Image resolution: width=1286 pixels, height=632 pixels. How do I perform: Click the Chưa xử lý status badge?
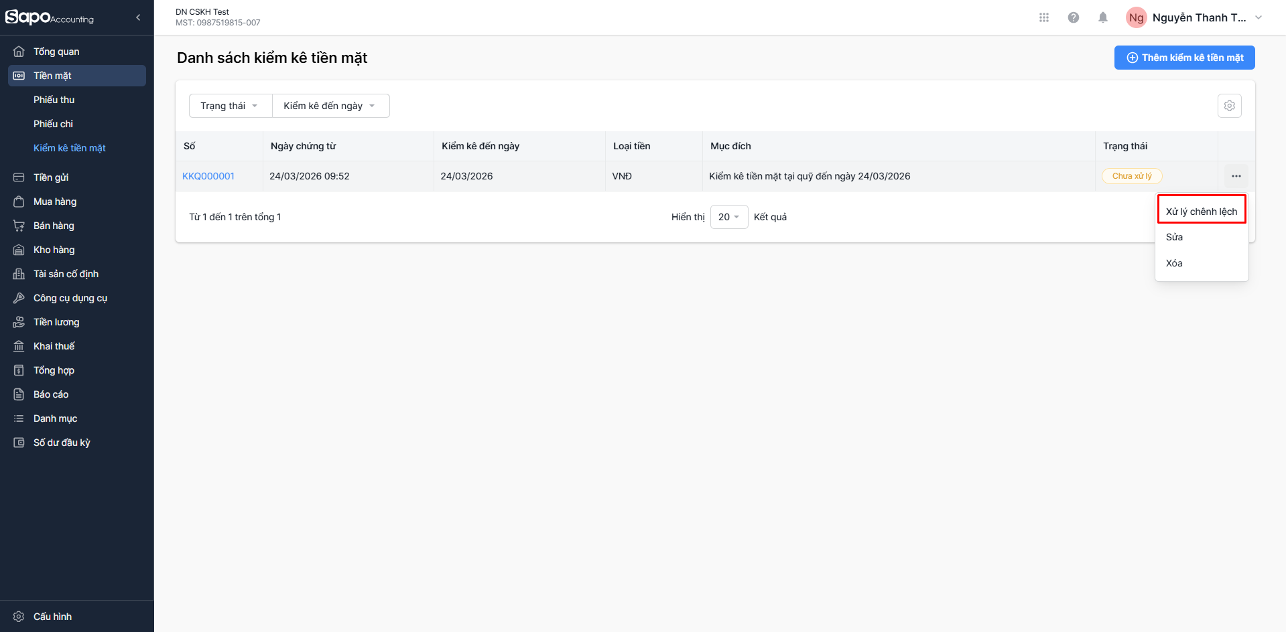pos(1131,176)
